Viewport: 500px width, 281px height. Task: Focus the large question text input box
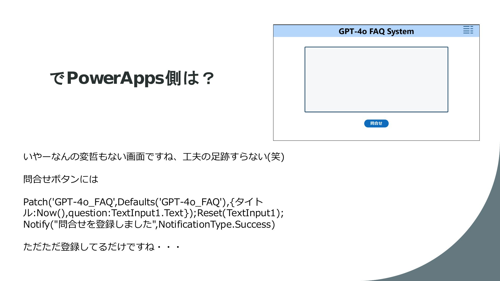click(376, 80)
